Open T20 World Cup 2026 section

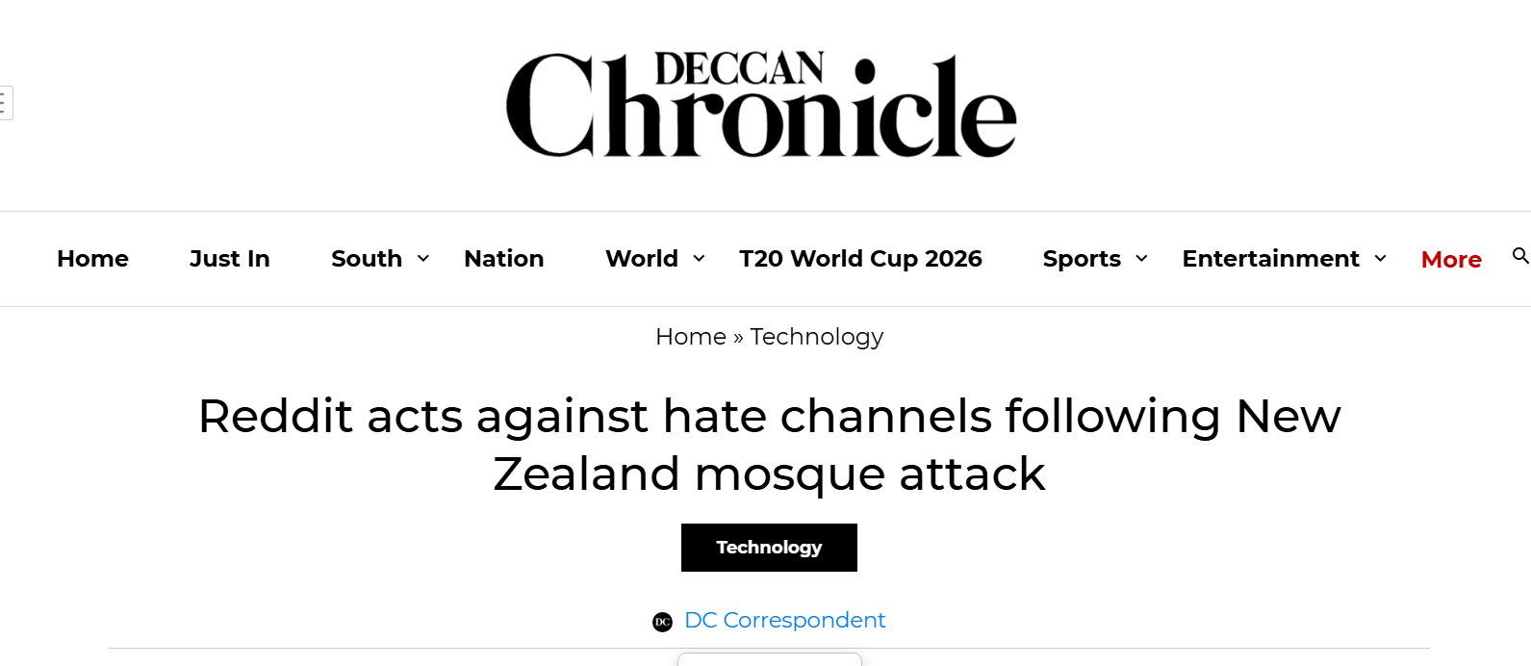[860, 259]
